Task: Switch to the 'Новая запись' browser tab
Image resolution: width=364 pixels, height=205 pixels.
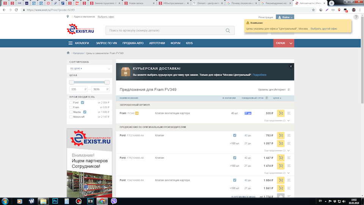Action: (x=139, y=3)
